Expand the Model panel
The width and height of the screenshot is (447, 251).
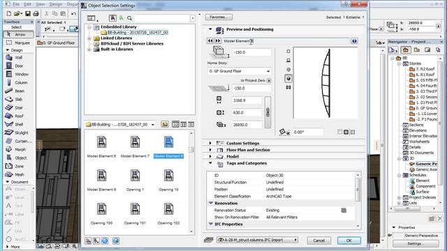click(210, 156)
